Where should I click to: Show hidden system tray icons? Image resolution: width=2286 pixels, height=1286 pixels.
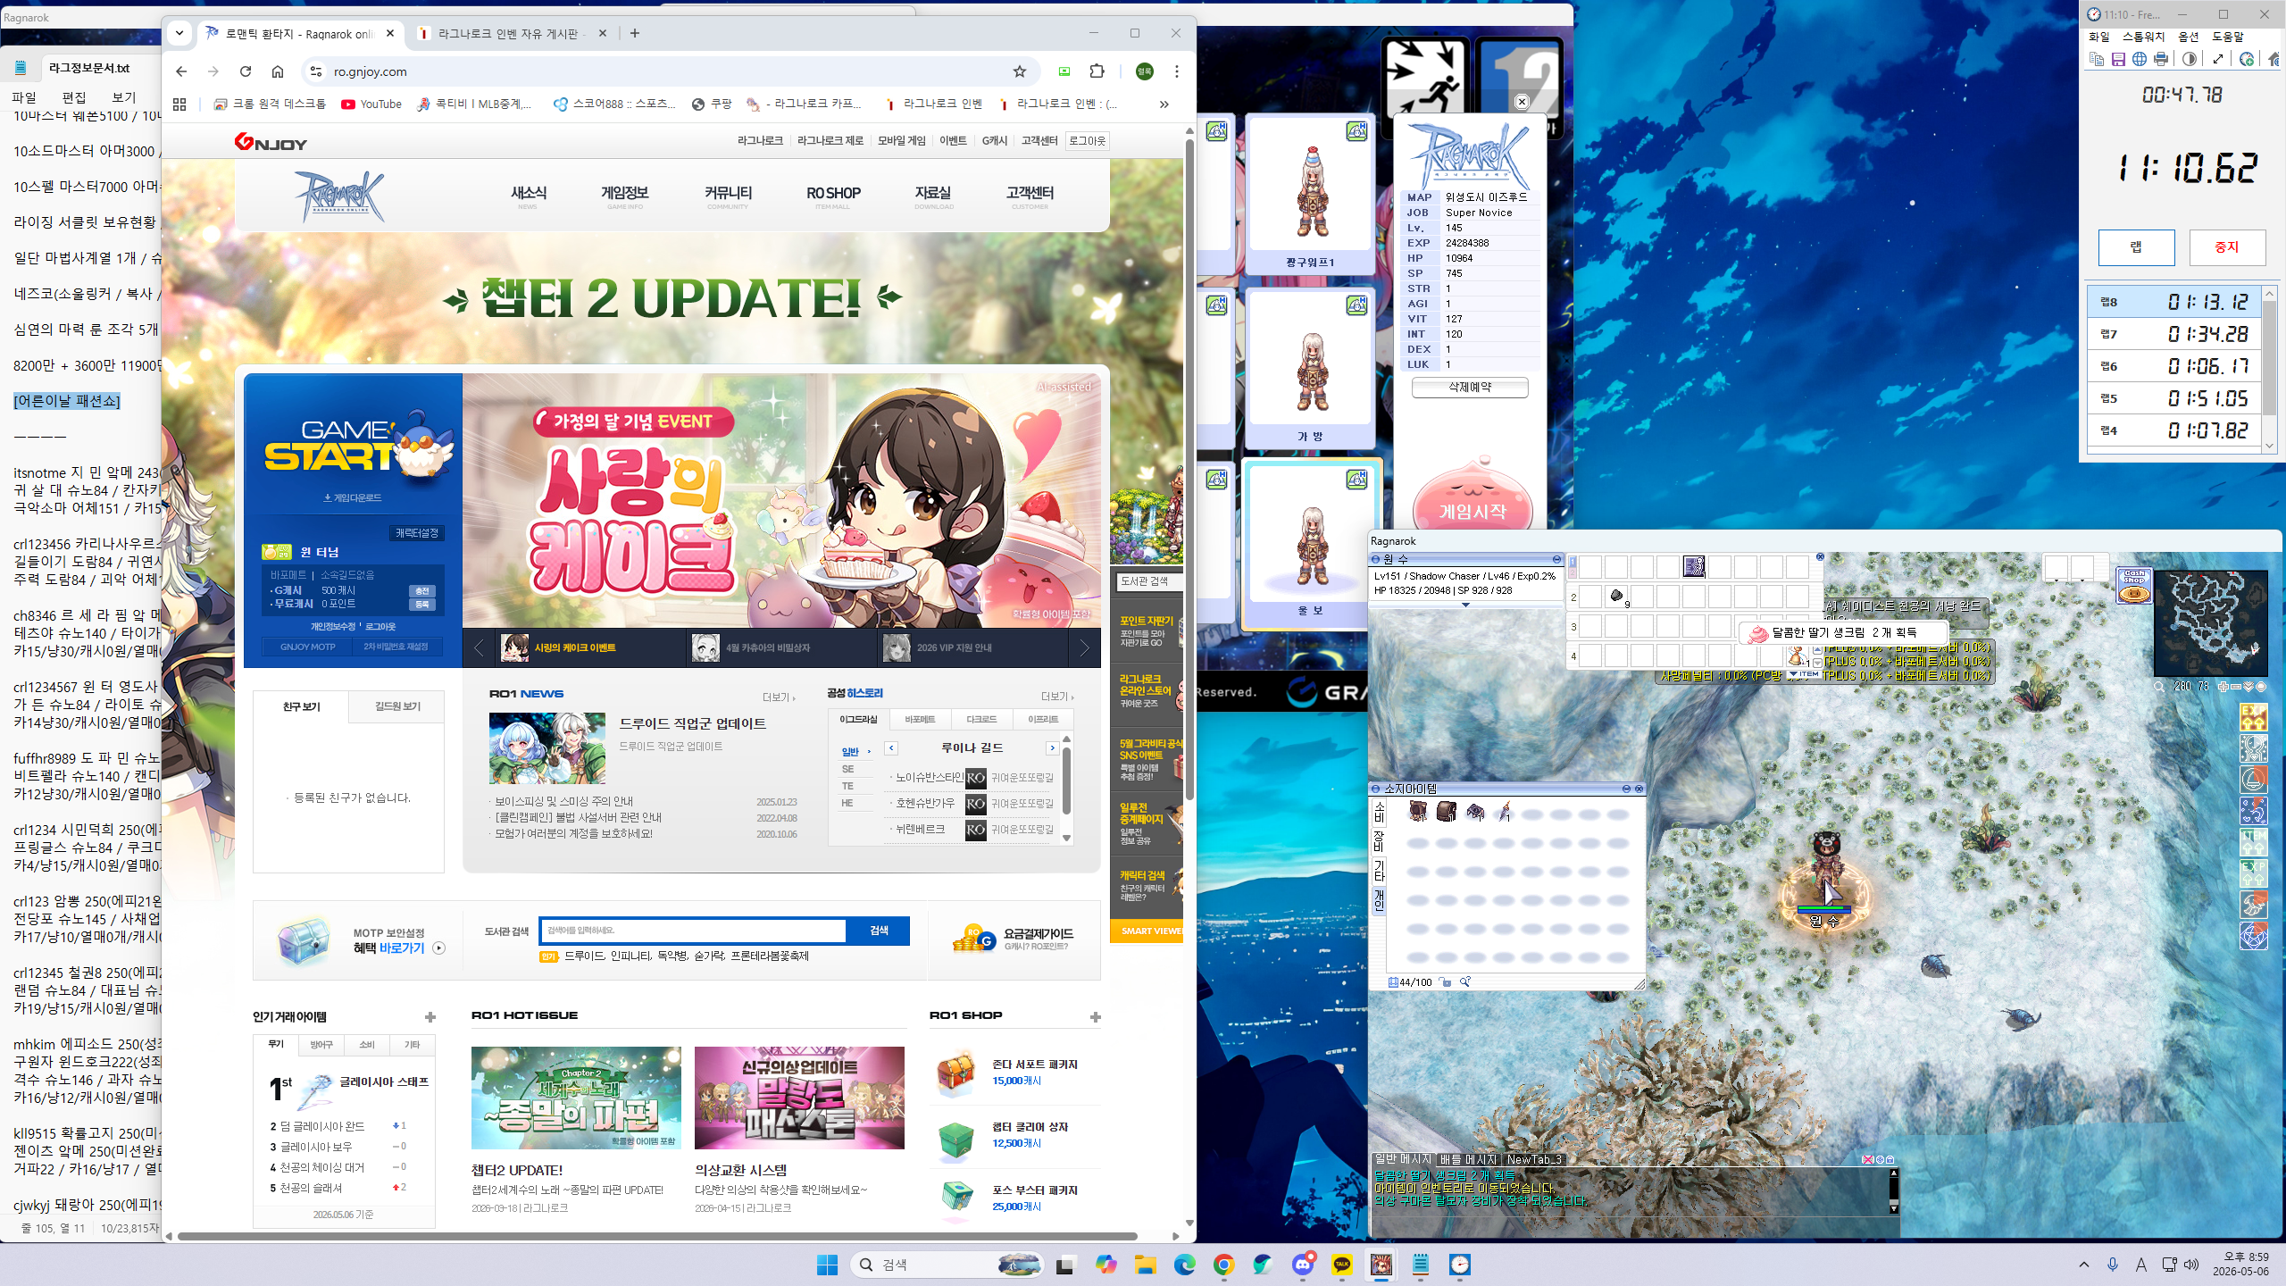2084,1265
